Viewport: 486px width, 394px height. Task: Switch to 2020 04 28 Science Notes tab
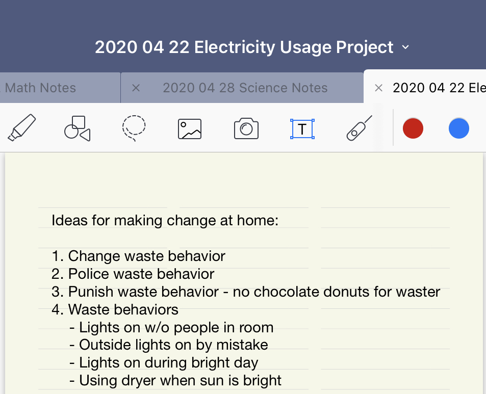[245, 88]
